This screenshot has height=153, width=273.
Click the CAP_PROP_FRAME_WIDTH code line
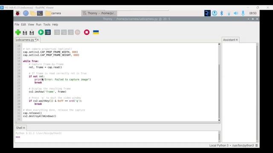pos(50,52)
